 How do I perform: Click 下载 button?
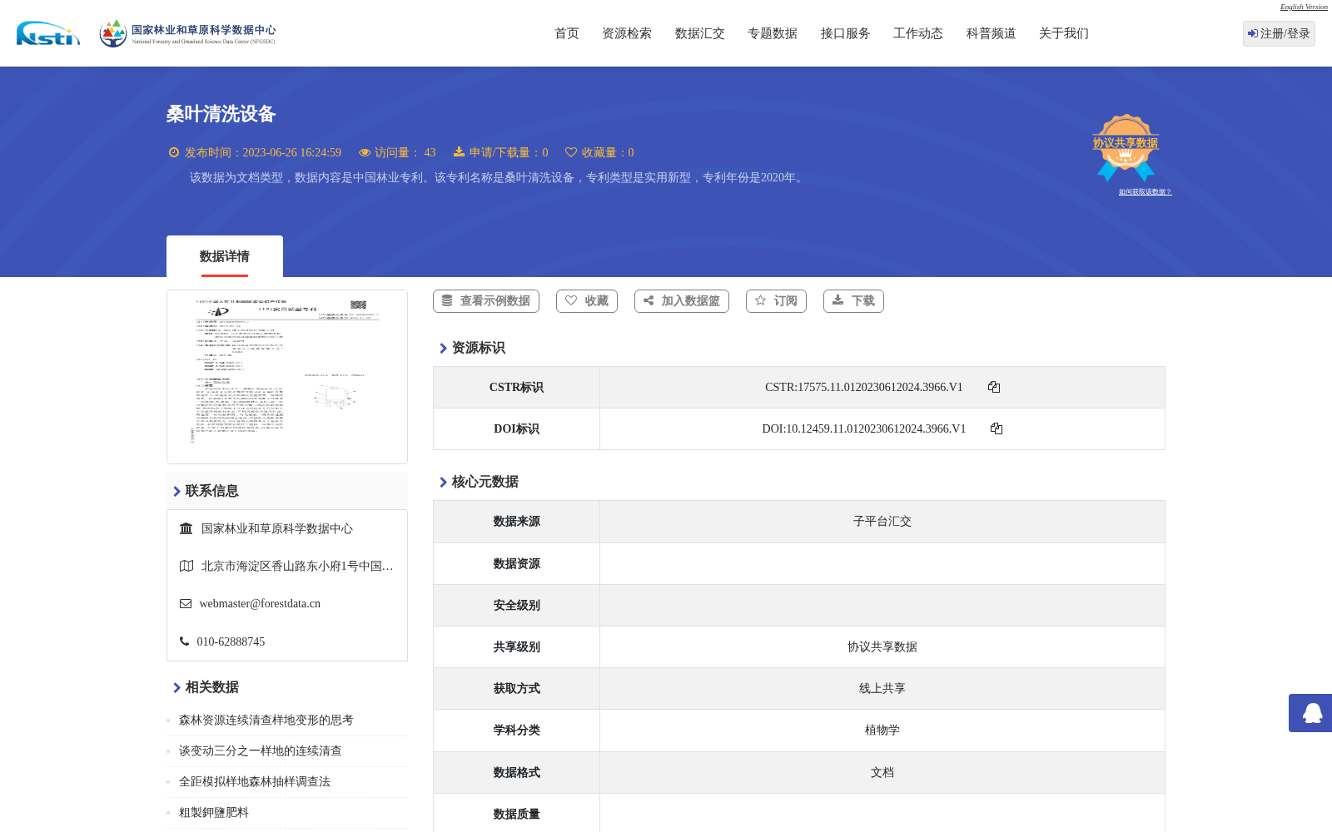click(x=853, y=301)
